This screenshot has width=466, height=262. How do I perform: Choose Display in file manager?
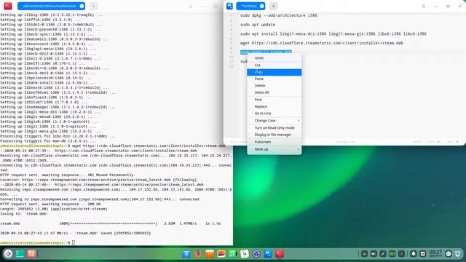click(x=274, y=135)
